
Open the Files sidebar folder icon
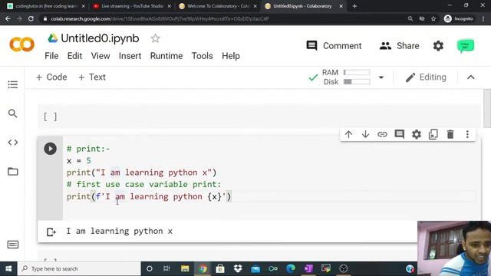[x=13, y=172]
